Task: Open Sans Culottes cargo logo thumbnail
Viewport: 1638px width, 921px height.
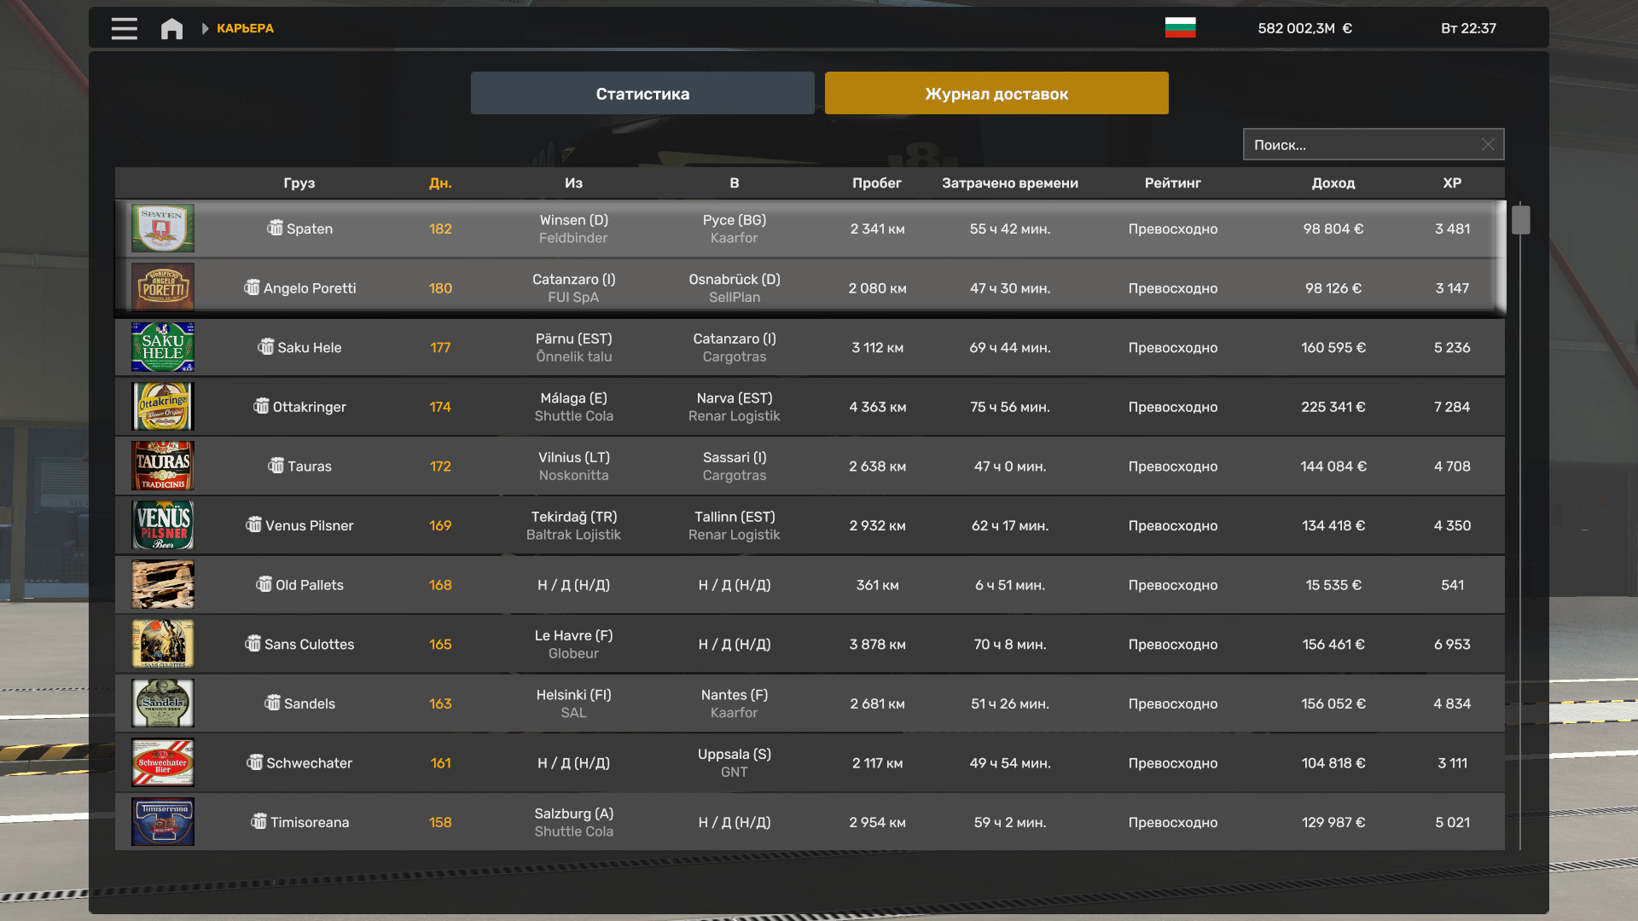Action: pos(163,644)
